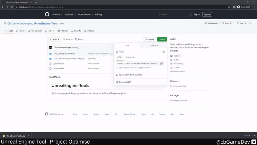Collapse the green Code dropdown button
Image resolution: width=257 pixels, height=145 pixels.
(x=162, y=39)
